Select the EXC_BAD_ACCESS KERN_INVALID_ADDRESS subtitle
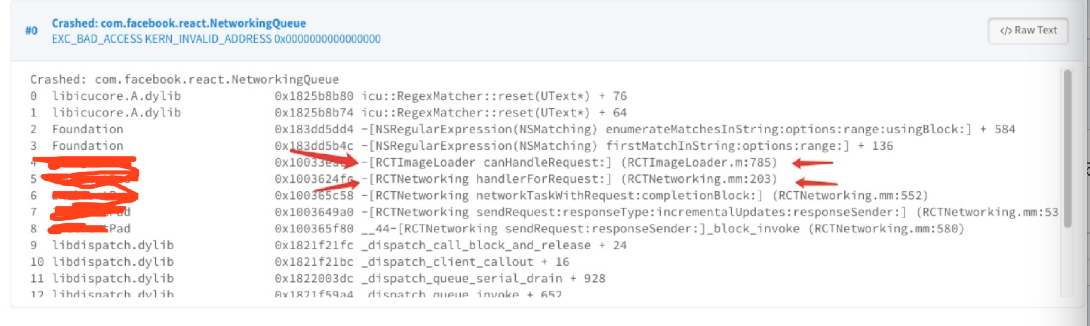This screenshot has width=1090, height=326. 216,39
